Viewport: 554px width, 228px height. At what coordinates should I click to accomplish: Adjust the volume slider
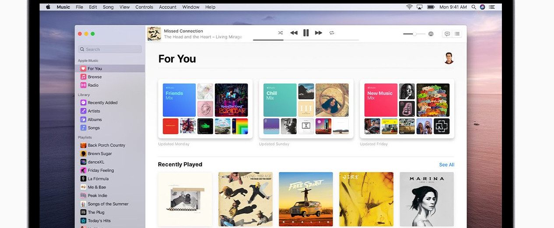pos(414,34)
